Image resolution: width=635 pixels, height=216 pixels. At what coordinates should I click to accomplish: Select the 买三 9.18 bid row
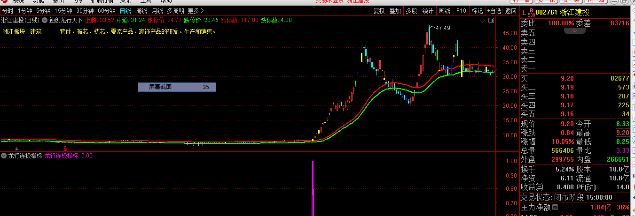tap(575, 96)
